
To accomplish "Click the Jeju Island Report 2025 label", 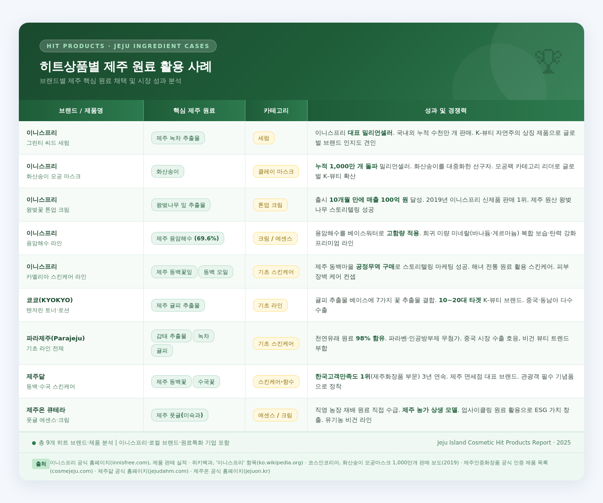I will coord(504,443).
